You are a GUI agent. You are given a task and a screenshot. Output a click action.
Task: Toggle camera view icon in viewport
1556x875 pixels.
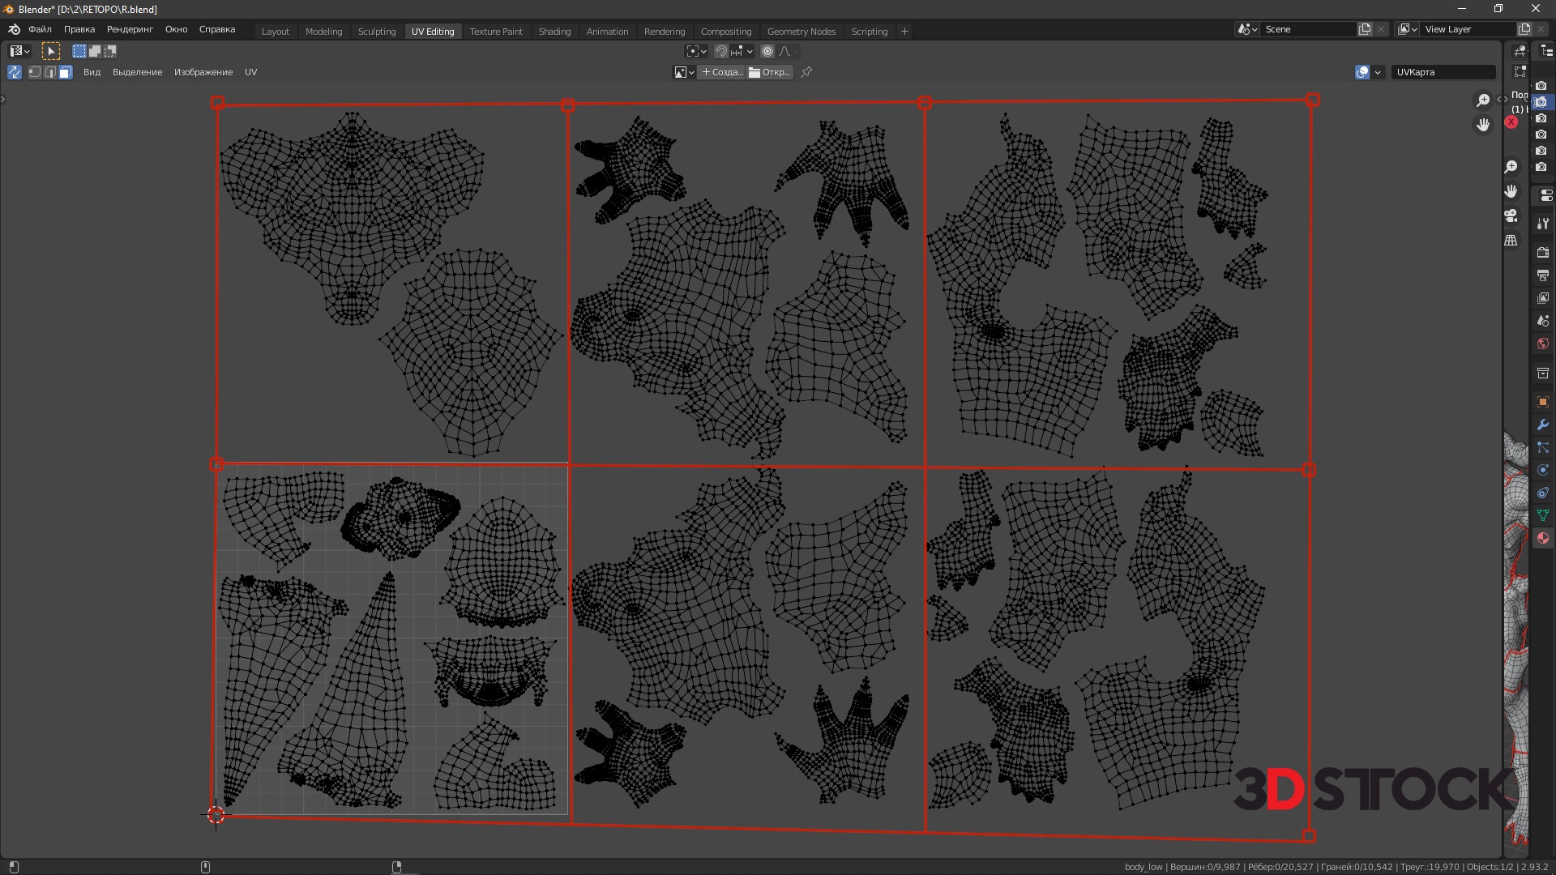click(x=1511, y=216)
